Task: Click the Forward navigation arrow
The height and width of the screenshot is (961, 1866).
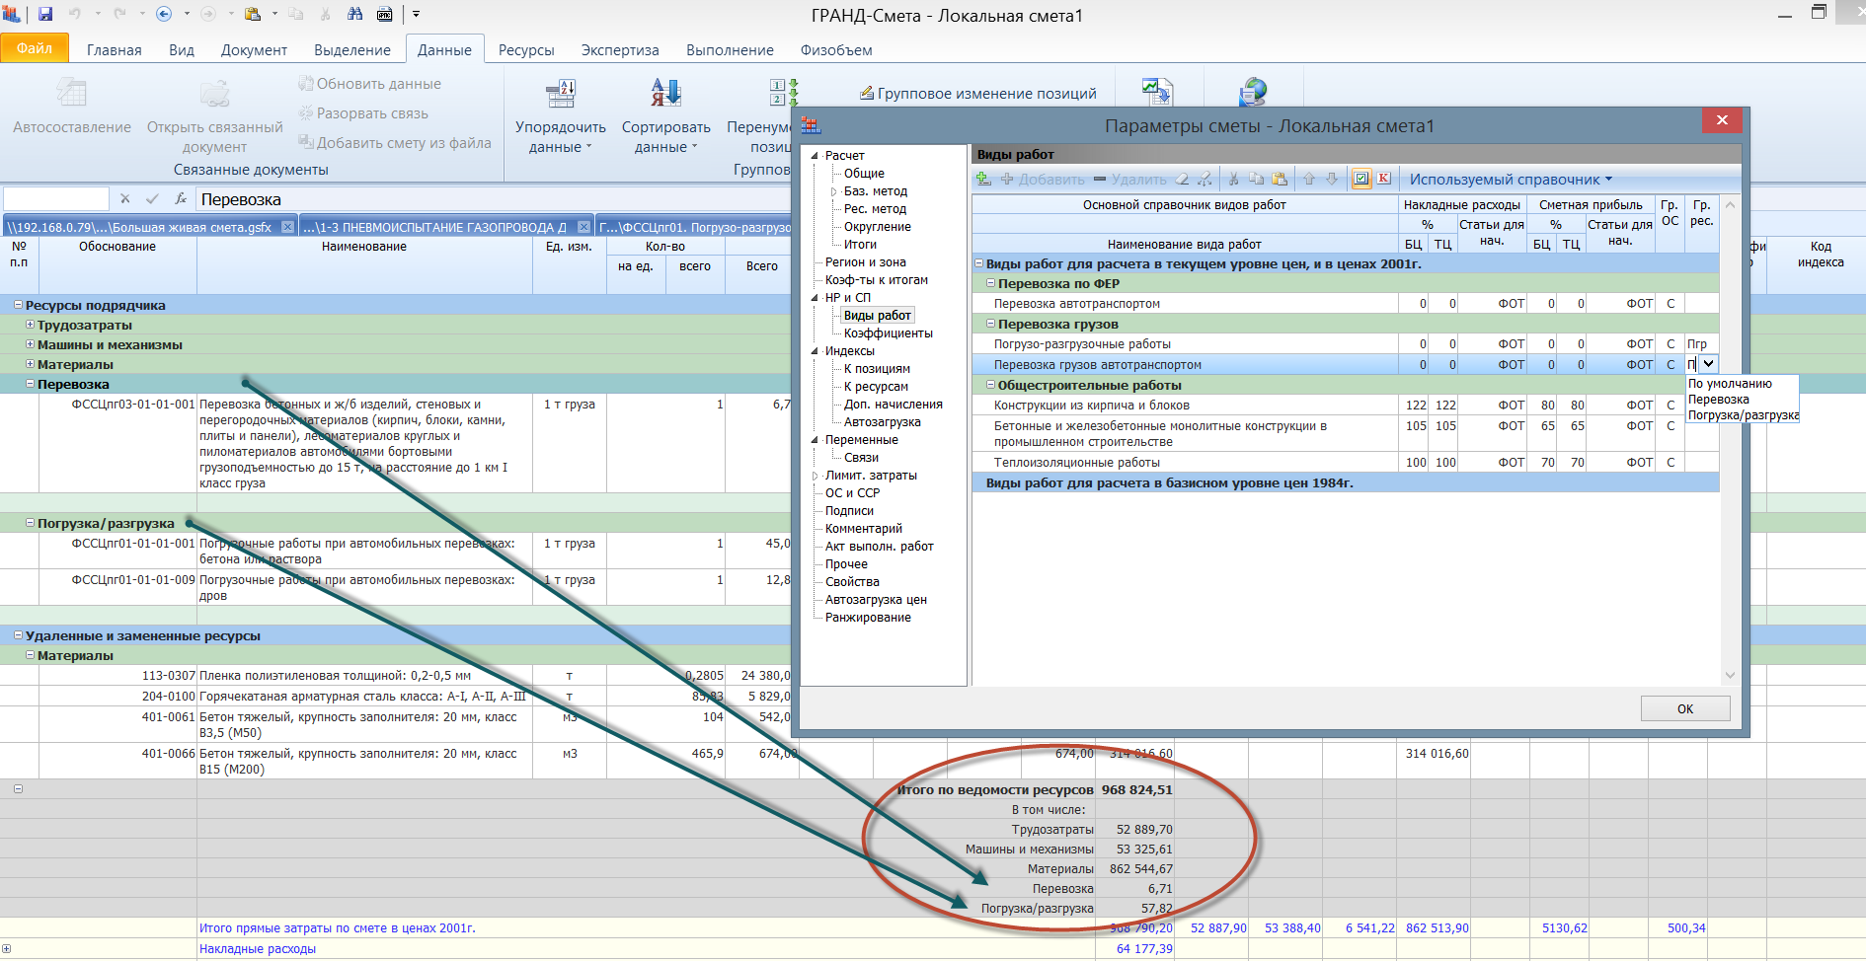Action: 208,14
